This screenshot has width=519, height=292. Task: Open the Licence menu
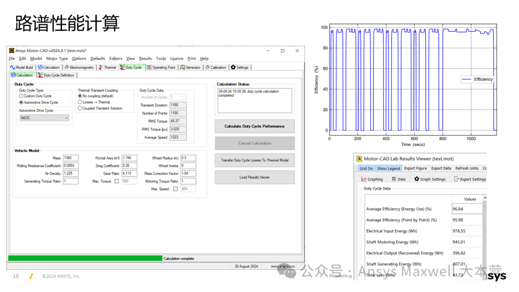tap(176, 59)
